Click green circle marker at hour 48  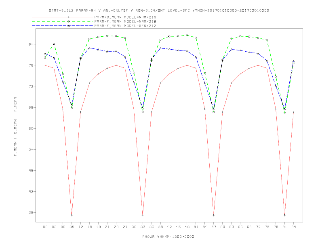[187, 35]
